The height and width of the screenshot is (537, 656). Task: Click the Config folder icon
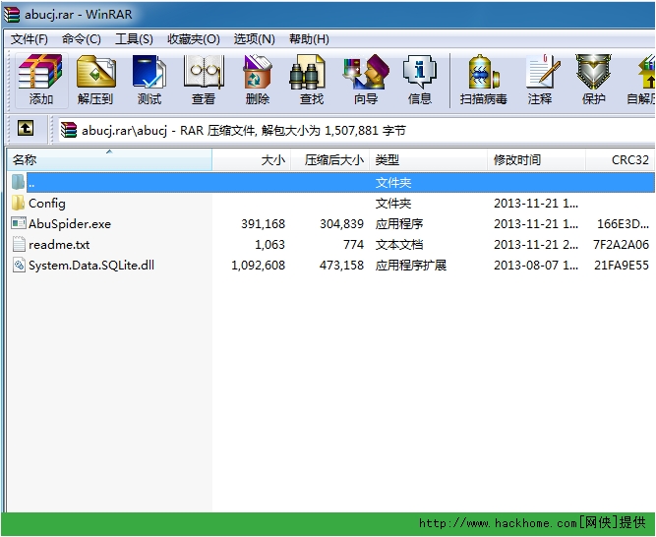[18, 204]
